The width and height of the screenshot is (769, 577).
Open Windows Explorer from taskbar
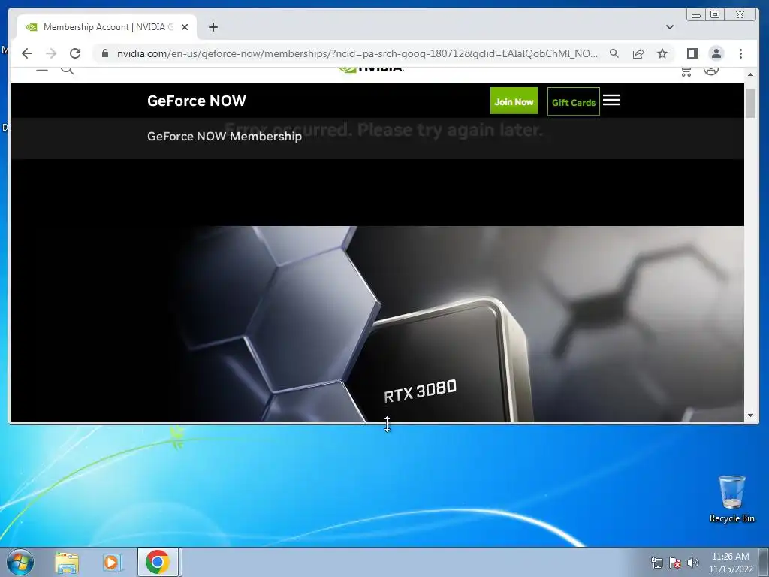click(x=67, y=563)
